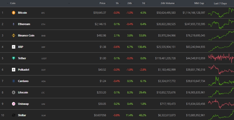Image resolution: width=234 pixels, height=120 pixels.
Task: Click the Cardano logo icon
Action: tap(13, 81)
